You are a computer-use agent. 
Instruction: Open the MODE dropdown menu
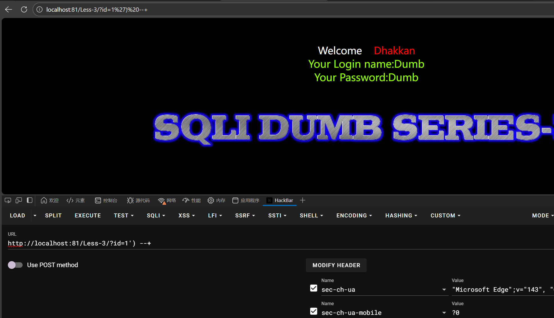(x=542, y=215)
